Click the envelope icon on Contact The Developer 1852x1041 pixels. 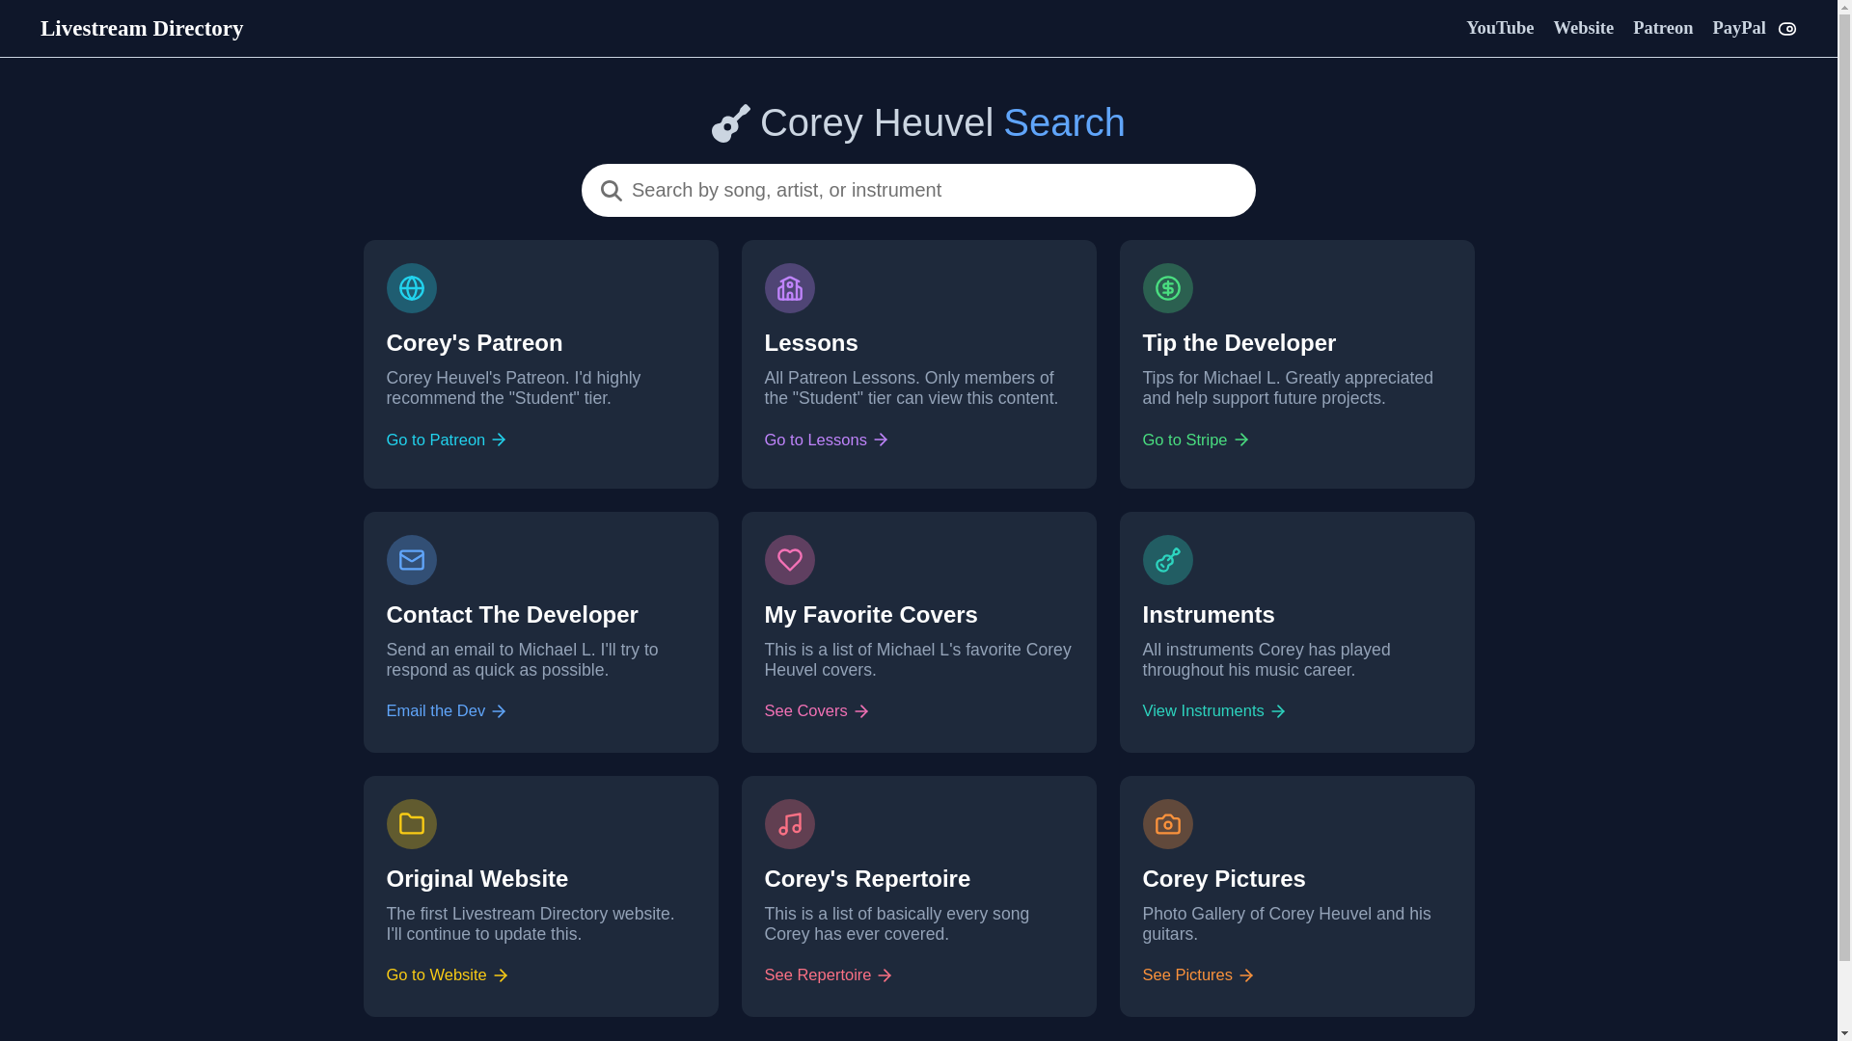coord(411,560)
